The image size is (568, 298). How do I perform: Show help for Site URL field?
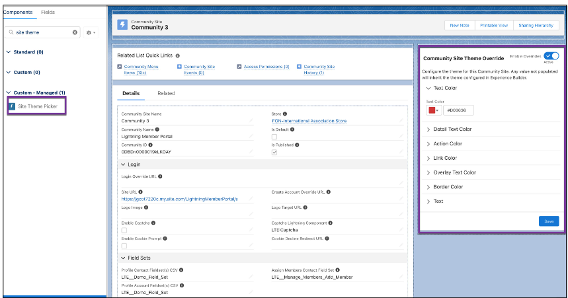[141, 192]
